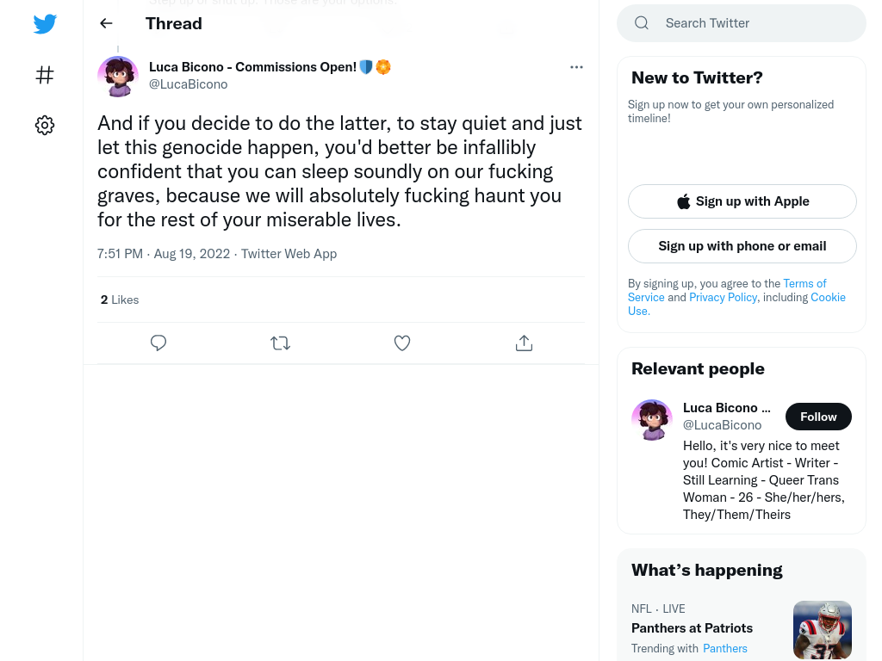Open Panthers at Patriots trending item
Viewport: 882px width, 661px height.
coord(692,627)
